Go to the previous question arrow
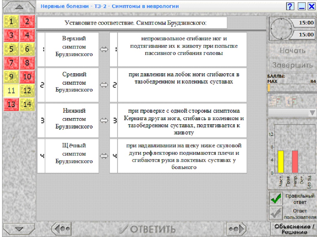Image resolution: width=317 pixels, height=237 pixels. (x=62, y=229)
